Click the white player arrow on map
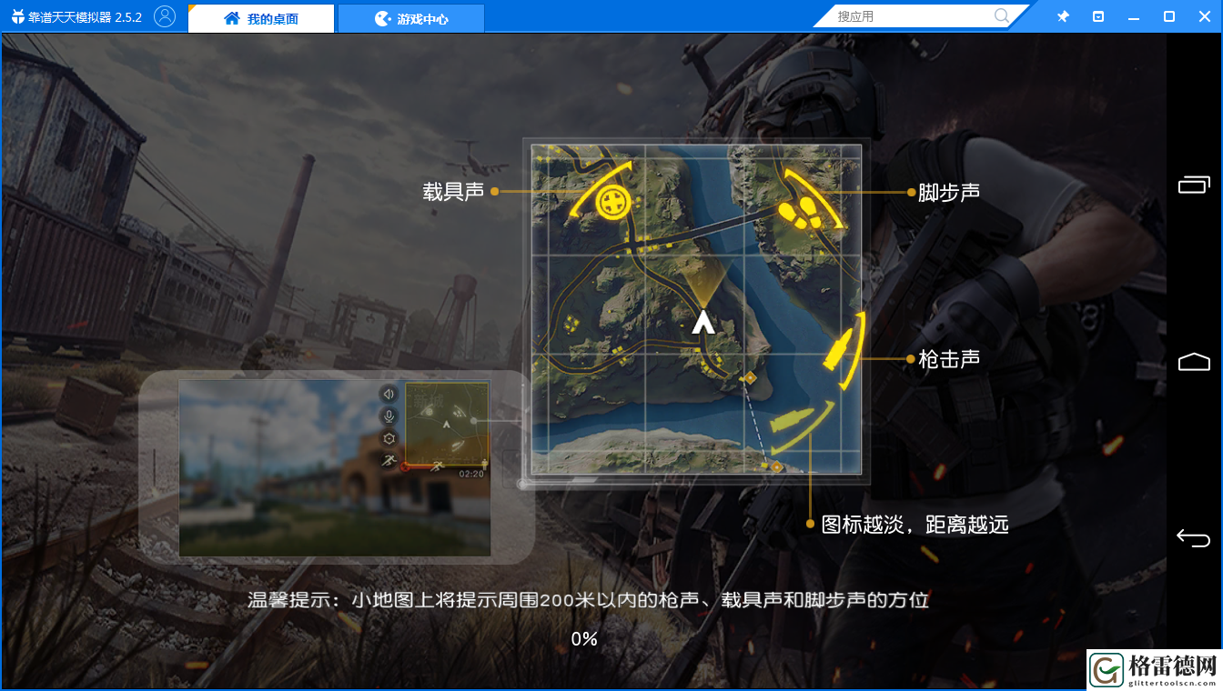Screen dimensions: 1223x691 702,323
